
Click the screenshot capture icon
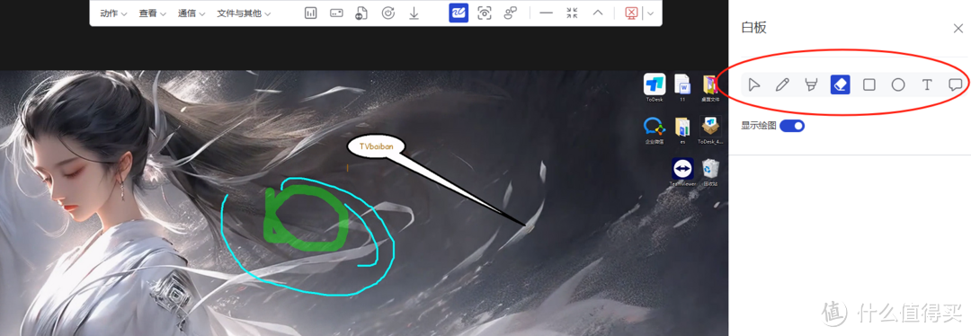(x=485, y=13)
